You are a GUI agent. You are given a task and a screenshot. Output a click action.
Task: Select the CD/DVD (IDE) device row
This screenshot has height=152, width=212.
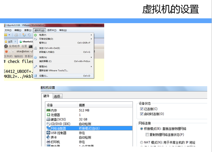(x=89, y=124)
